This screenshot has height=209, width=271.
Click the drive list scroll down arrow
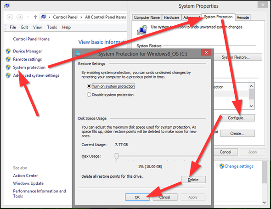(251, 106)
